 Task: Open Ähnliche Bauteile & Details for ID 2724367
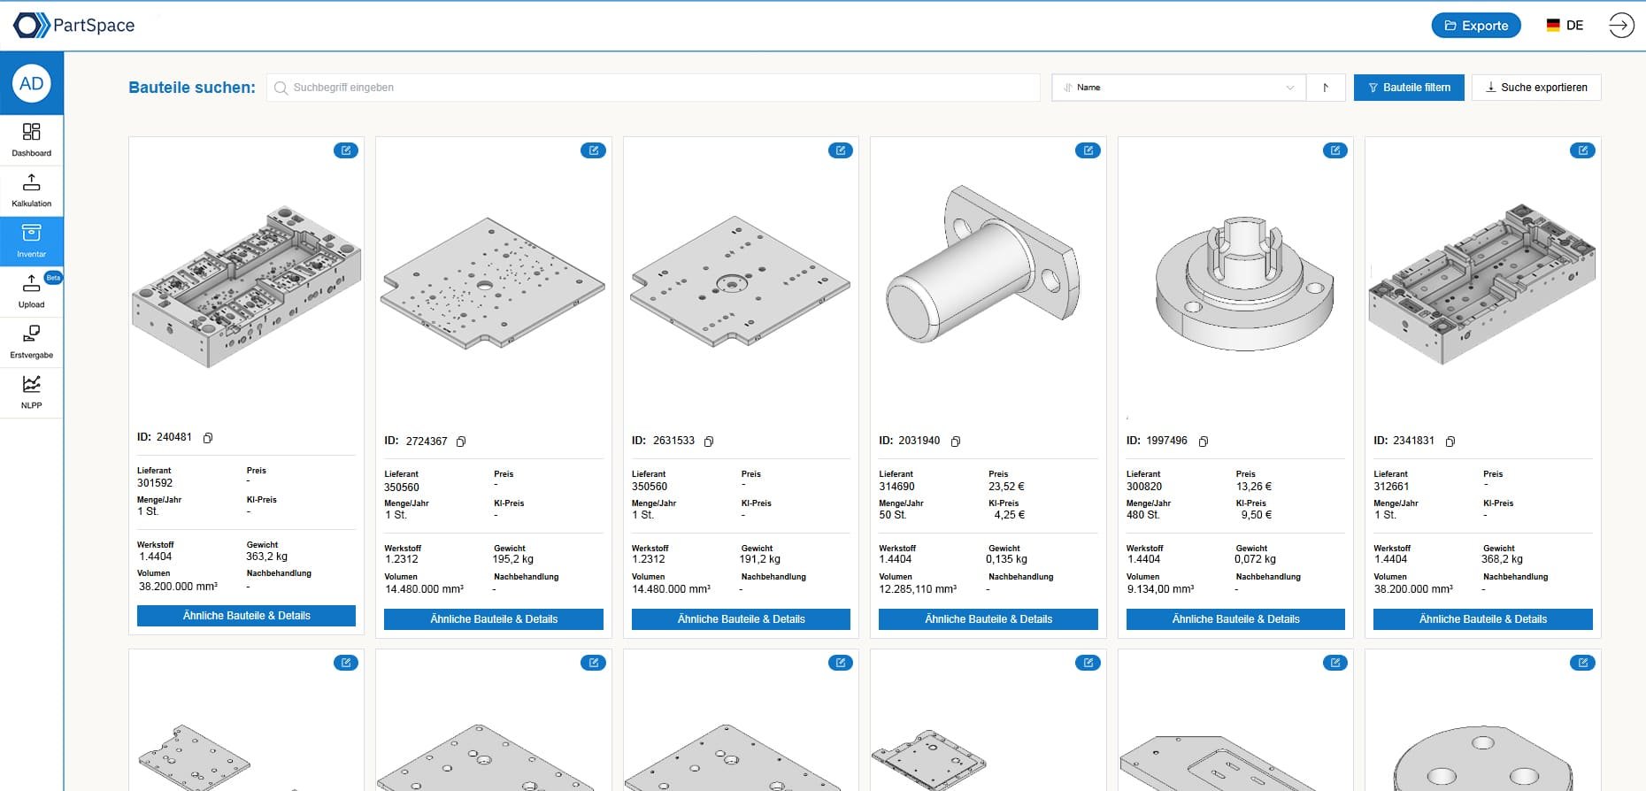(x=494, y=619)
